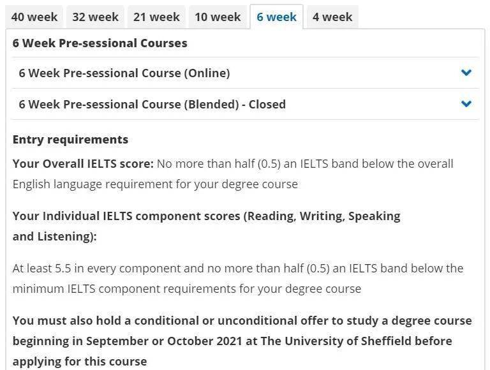Screen dimensions: 490x370
Task: Open the 40 week tab
Action: (x=34, y=17)
